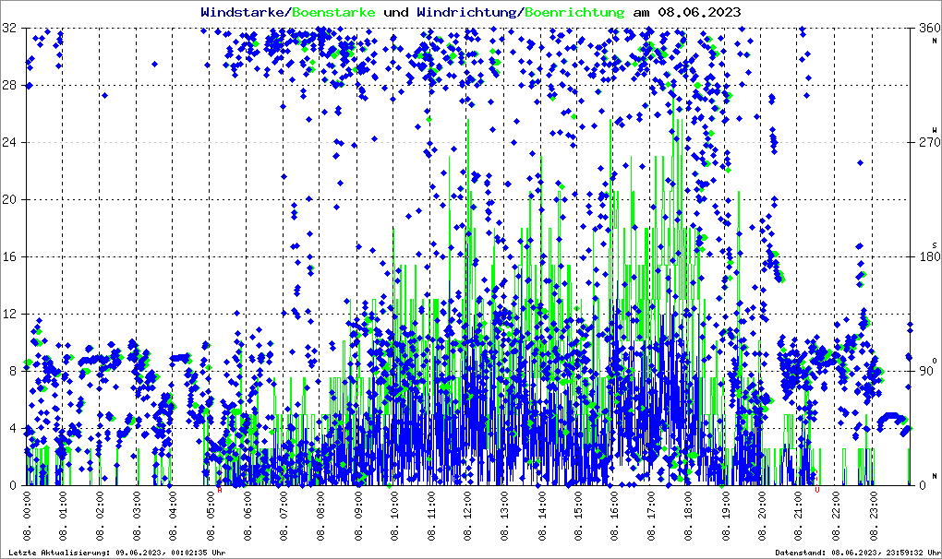Click the '08. 09:00' time axis label
Image resolution: width=942 pixels, height=559 pixels.
(357, 517)
